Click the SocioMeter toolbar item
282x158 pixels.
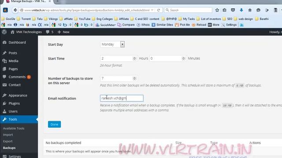coord(106,25)
